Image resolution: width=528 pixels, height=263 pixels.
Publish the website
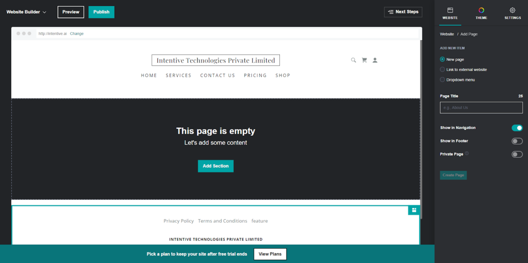(101, 12)
